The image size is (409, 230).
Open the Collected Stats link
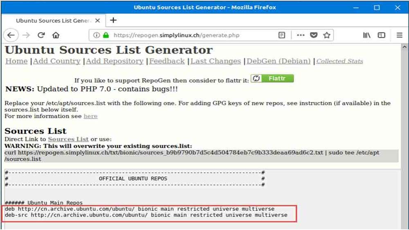click(x=339, y=61)
